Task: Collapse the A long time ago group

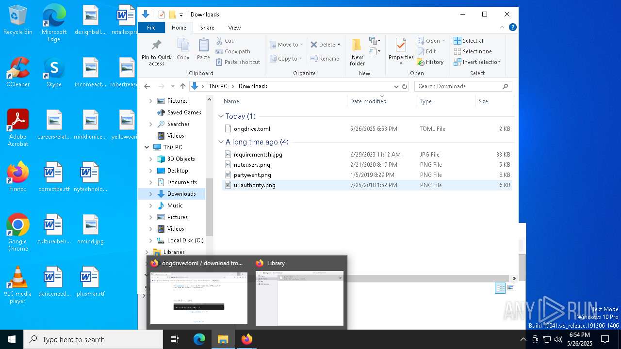Action: (221, 142)
